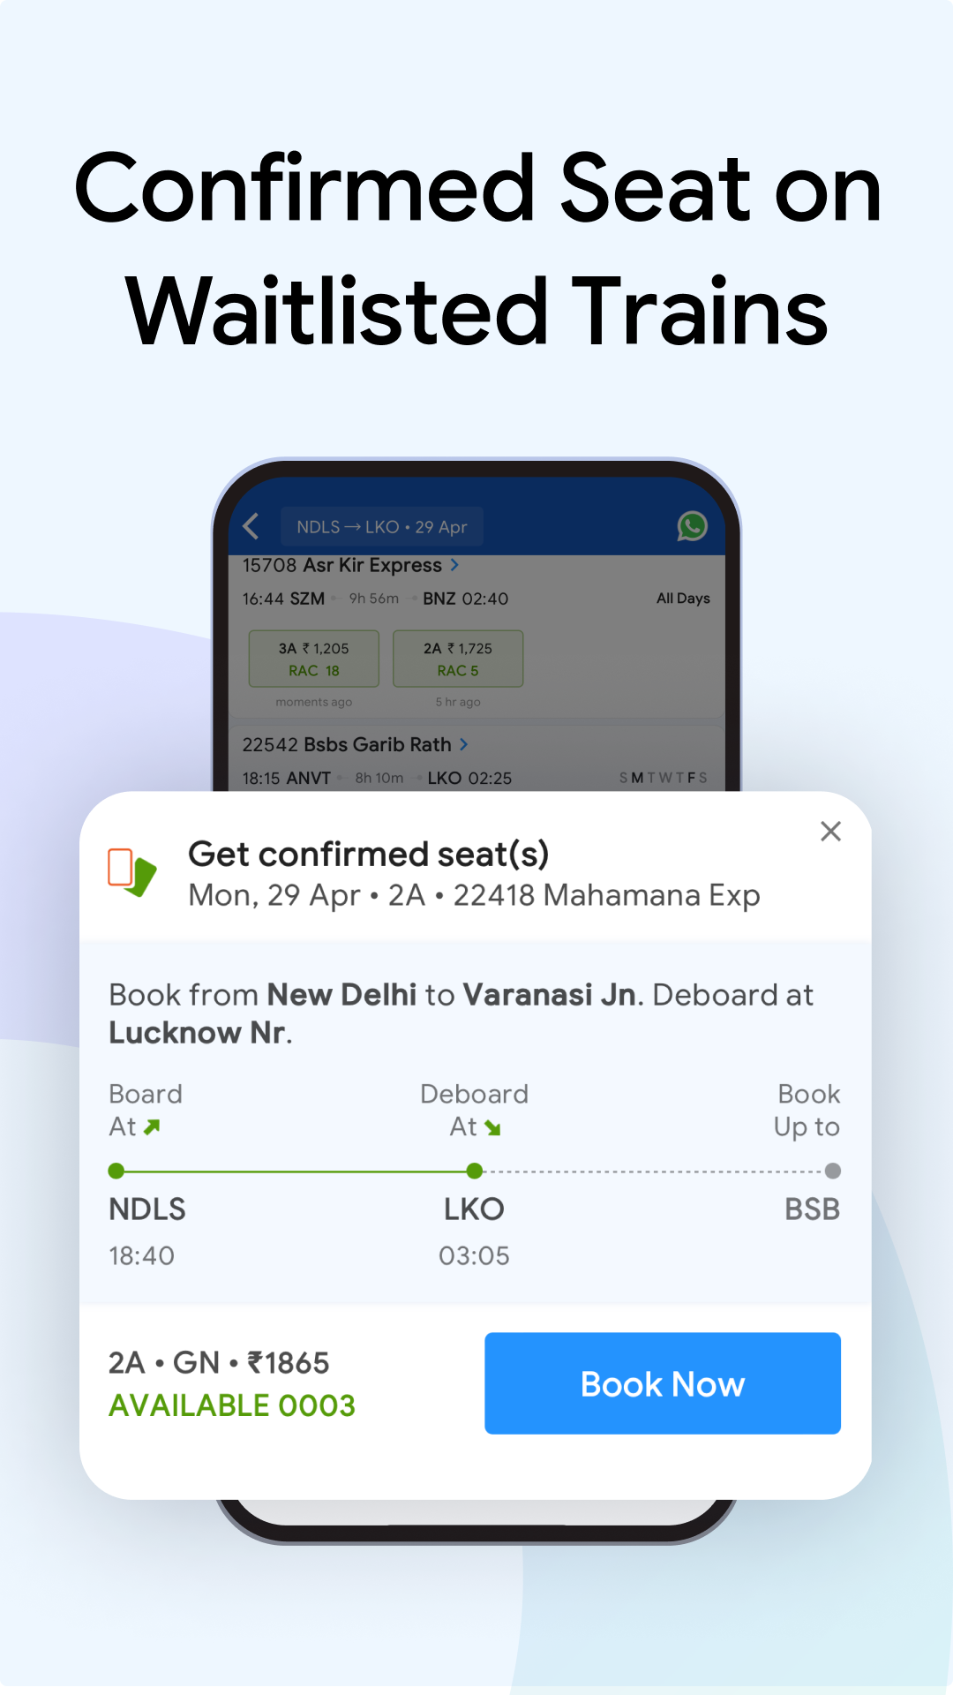Expand 22542 Bsbs Garib Rath details
Viewport: 953px width, 1695px height.
463,744
